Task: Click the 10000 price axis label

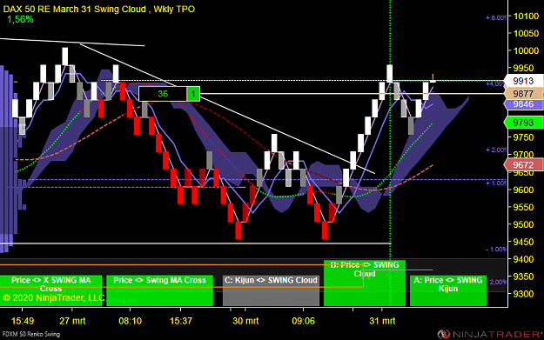Action: click(526, 50)
